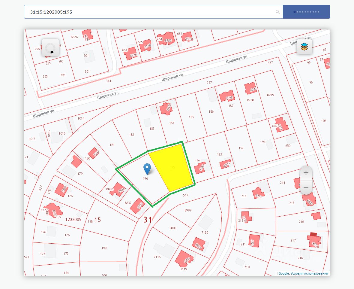Click parcel label 184
This screenshot has width=354, height=289.
coord(172,123)
